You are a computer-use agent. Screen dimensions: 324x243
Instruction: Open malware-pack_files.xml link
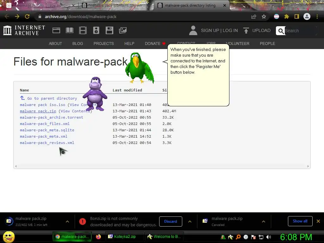pos(45,124)
